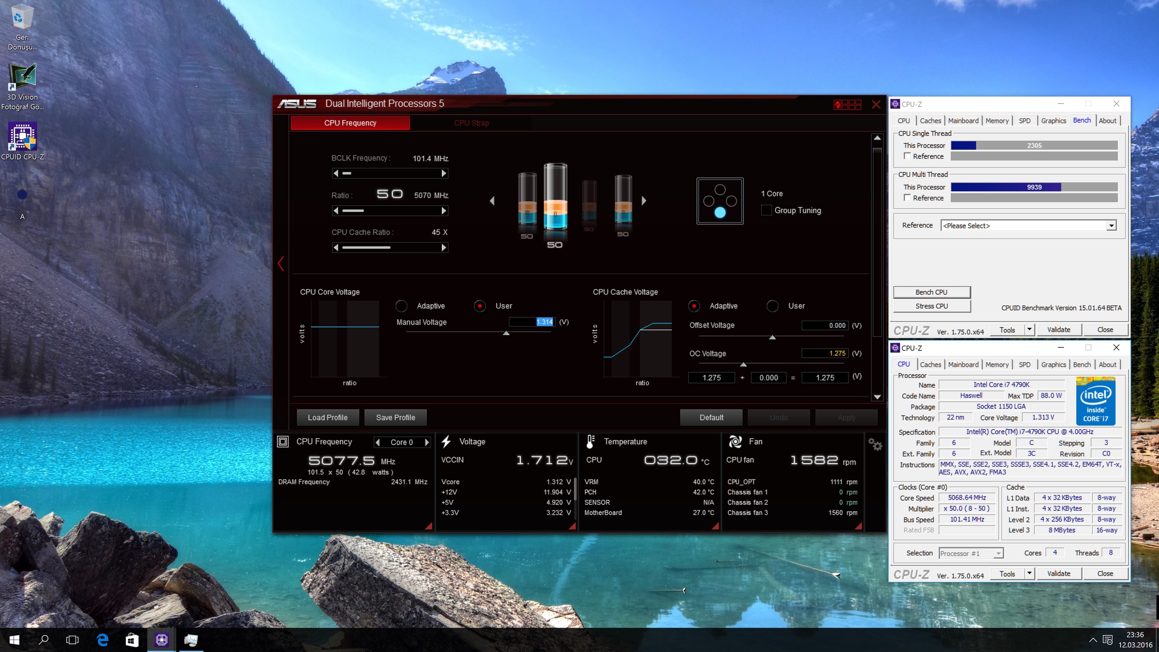Select Adaptive for CPU Cache Voltage
Viewport: 1159px width, 652px height.
[694, 306]
